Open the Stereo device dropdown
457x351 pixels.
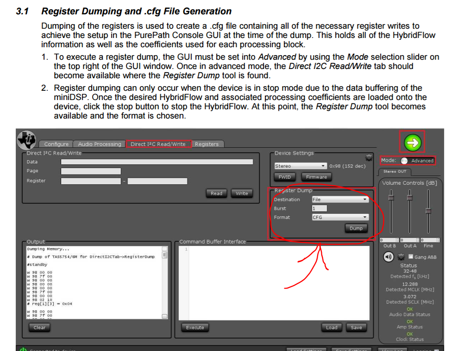300,166
